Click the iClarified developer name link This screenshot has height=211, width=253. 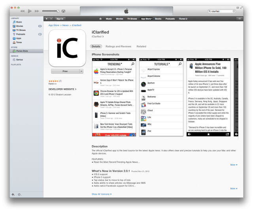tap(98, 37)
